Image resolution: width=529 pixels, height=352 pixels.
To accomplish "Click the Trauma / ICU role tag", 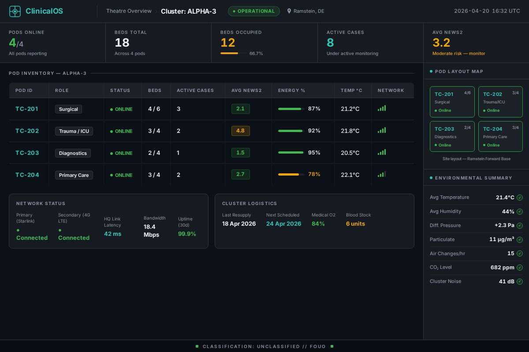I will 74,131.
